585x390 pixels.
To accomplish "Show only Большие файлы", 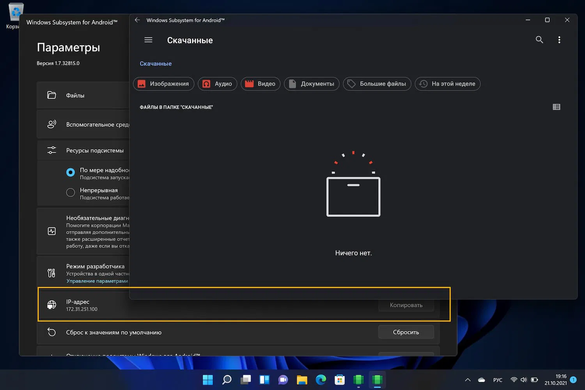I will pos(377,84).
